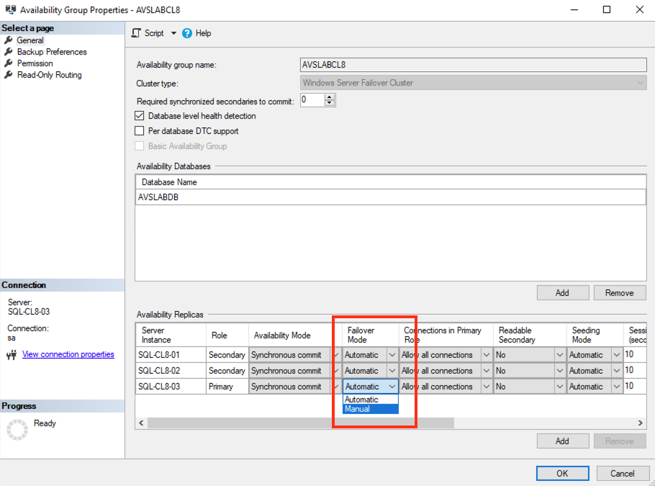Uncheck Database level health detection
The image size is (655, 486).
(x=140, y=116)
